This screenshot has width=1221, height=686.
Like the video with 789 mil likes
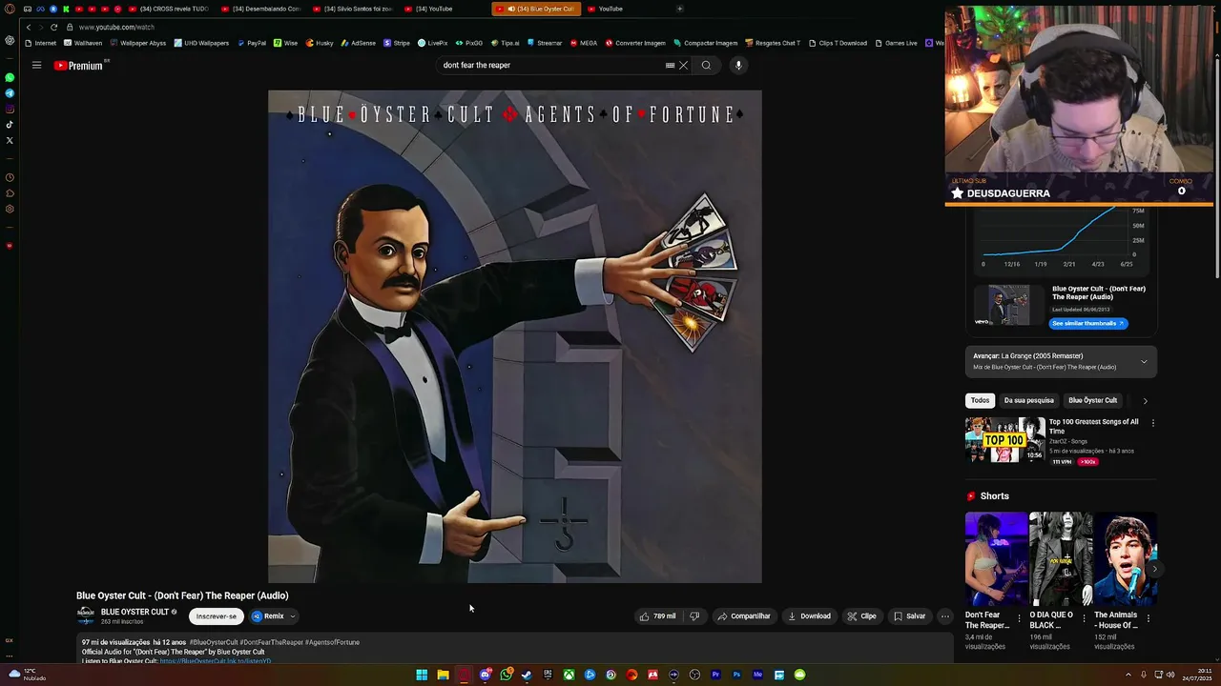(x=657, y=616)
